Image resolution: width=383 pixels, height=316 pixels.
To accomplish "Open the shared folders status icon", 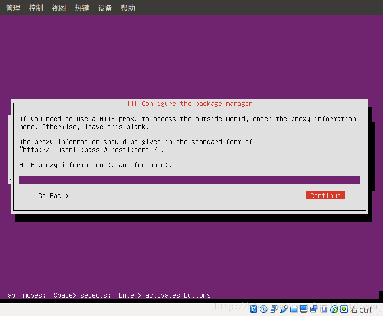I will click(x=294, y=309).
